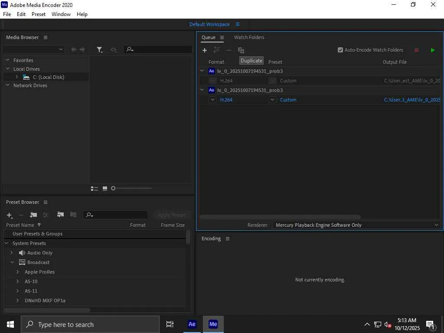Sort presets by Preset Name column header

[x=20, y=225]
